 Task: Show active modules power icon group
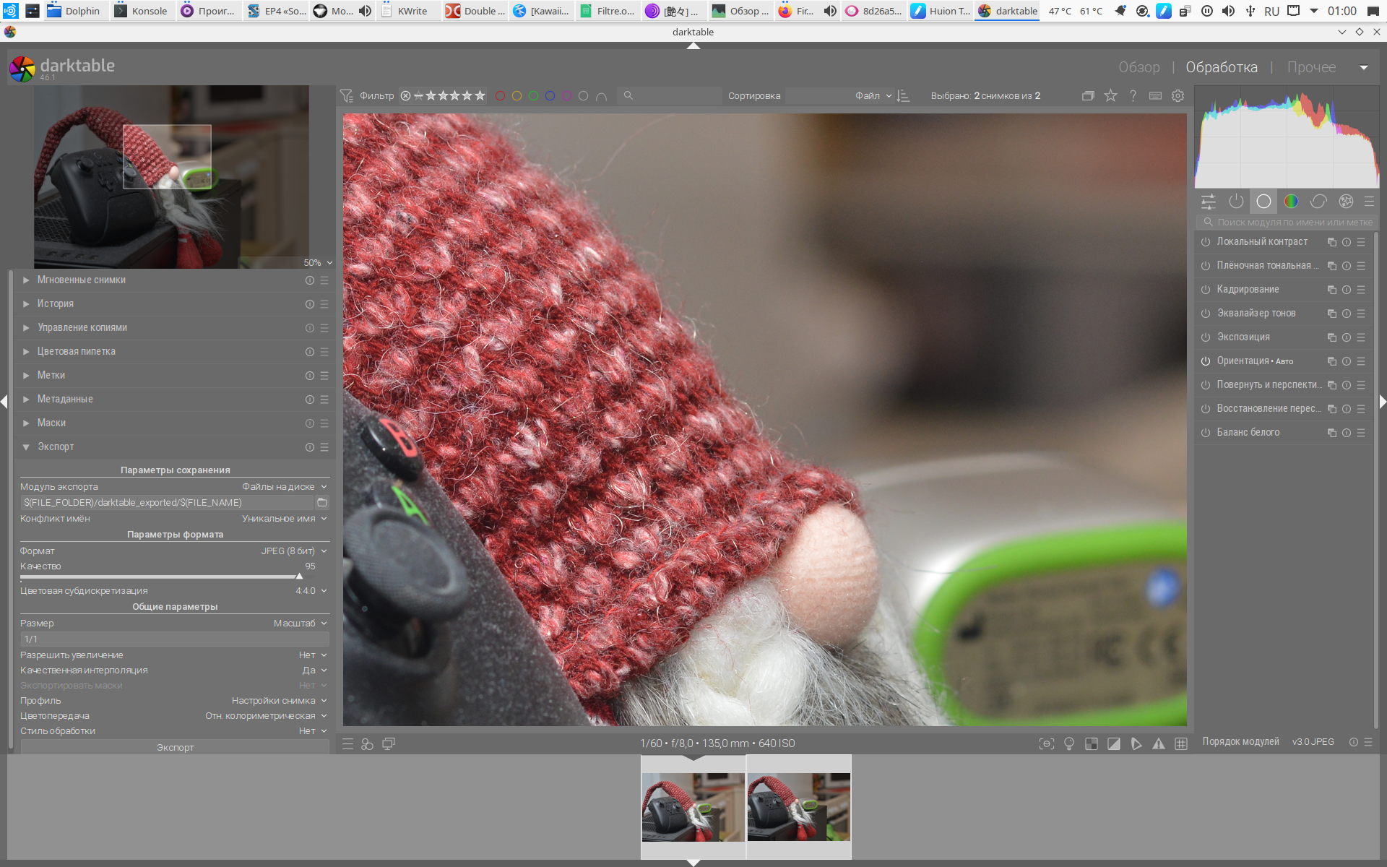1236,202
